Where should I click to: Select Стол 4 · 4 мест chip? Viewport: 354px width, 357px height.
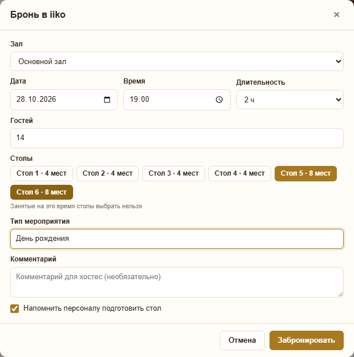click(x=240, y=173)
